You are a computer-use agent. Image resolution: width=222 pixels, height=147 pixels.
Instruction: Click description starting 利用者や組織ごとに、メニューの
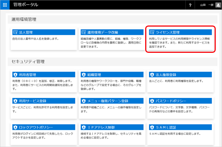(x=111, y=109)
